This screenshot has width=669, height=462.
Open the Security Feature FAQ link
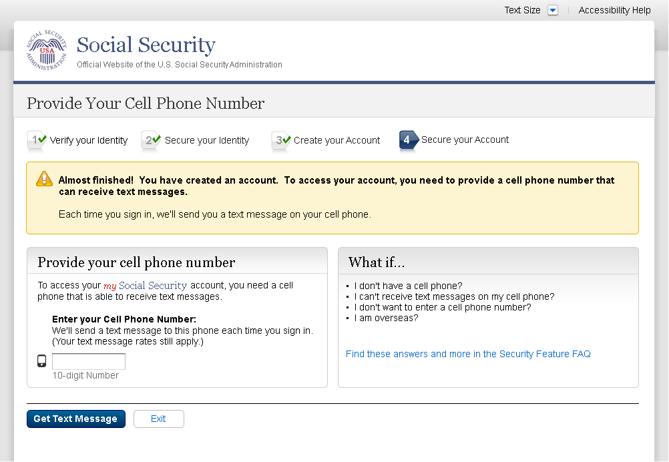pyautogui.click(x=468, y=354)
